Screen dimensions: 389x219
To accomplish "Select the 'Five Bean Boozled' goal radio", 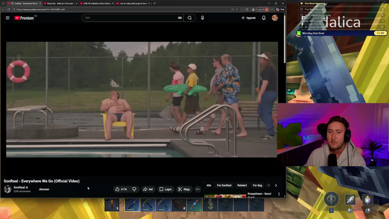I will click(301, 9).
